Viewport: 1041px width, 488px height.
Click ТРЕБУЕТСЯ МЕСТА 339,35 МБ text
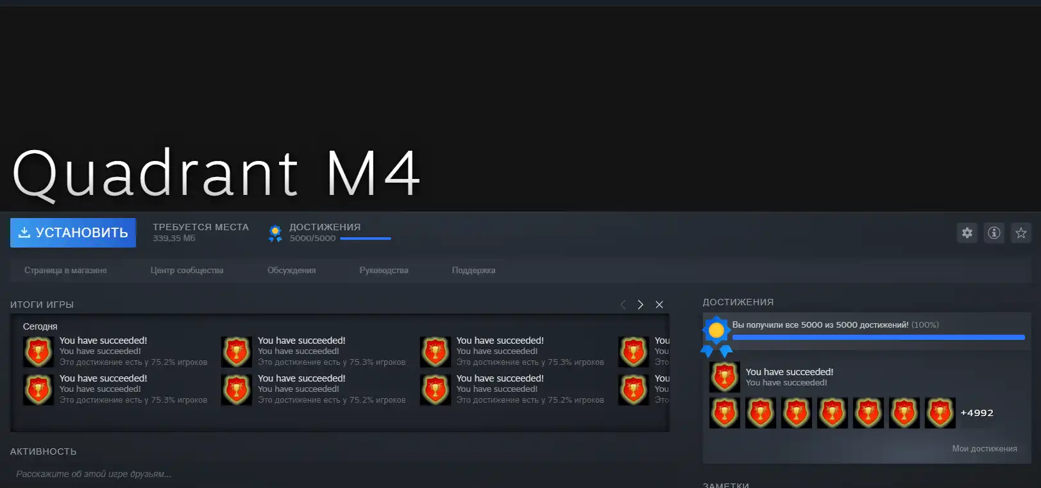[x=201, y=232]
